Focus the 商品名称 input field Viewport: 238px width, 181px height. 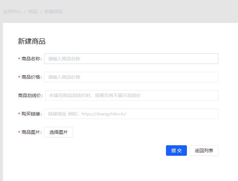(x=131, y=59)
